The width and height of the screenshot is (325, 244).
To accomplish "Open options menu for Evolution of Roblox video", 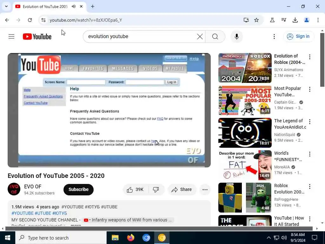I will point(309,57).
